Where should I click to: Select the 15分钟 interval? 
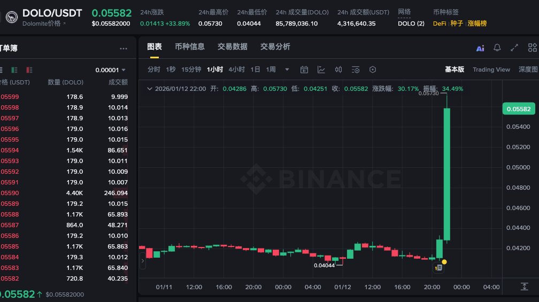point(191,69)
